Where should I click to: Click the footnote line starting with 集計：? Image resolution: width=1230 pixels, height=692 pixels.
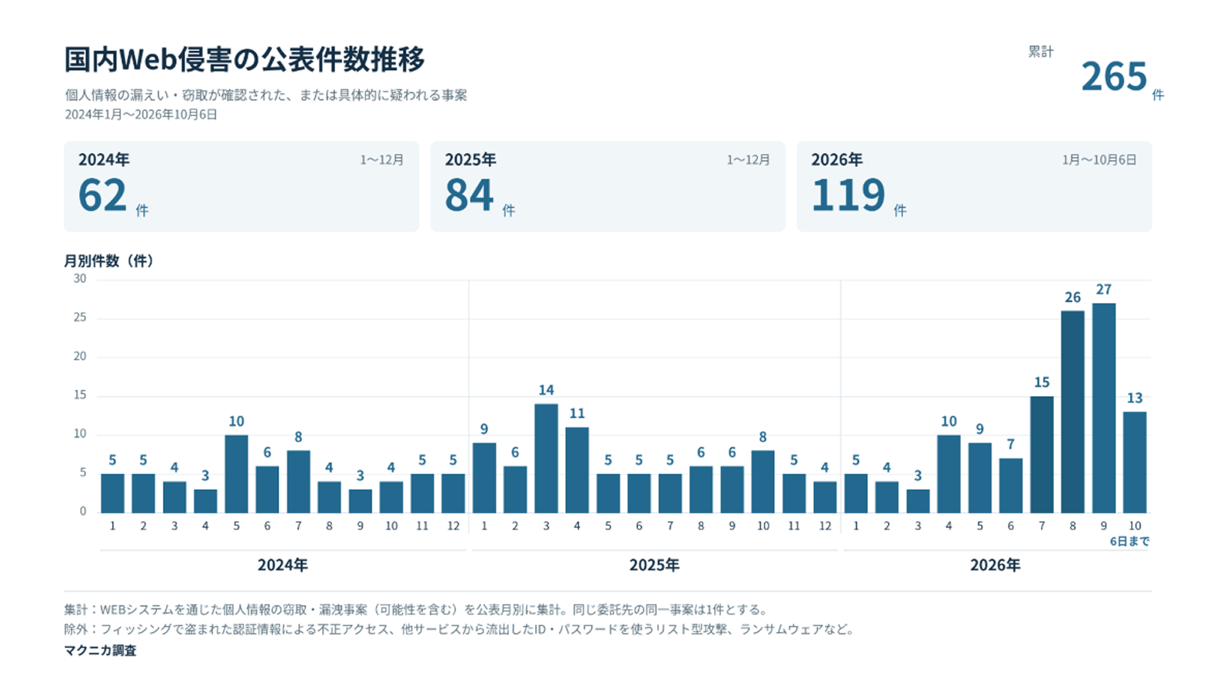click(417, 610)
